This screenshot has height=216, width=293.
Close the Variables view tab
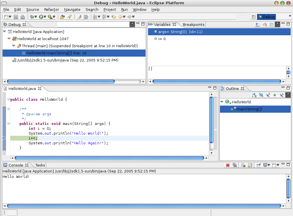point(174,24)
